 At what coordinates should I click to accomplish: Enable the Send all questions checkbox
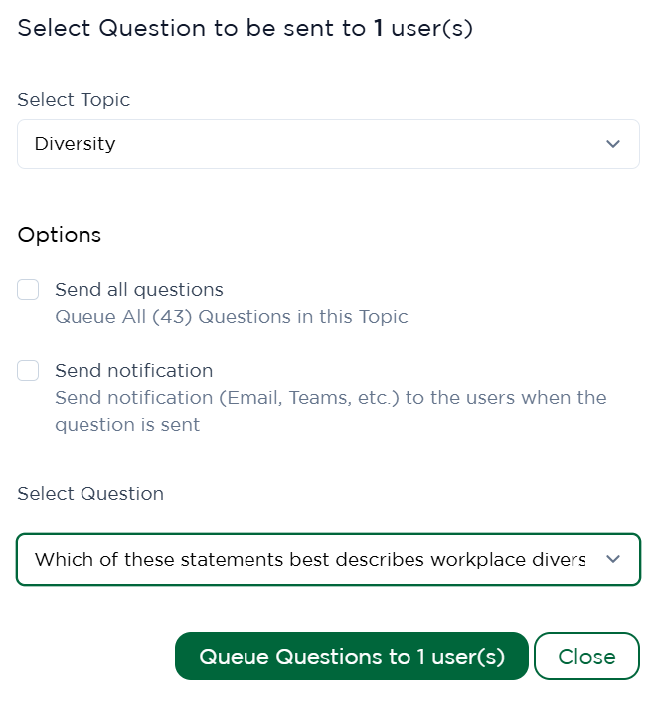(28, 290)
